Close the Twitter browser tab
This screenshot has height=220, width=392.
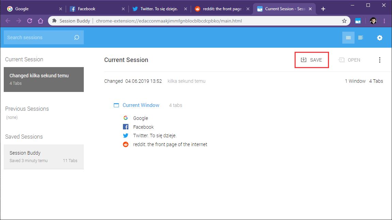coord(186,9)
